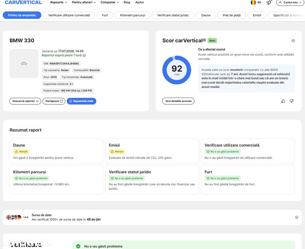The width and height of the screenshot is (305, 249).
Task: Click the VIN WBA5R7C5XKAJ84885 chip
Action: tap(61, 63)
